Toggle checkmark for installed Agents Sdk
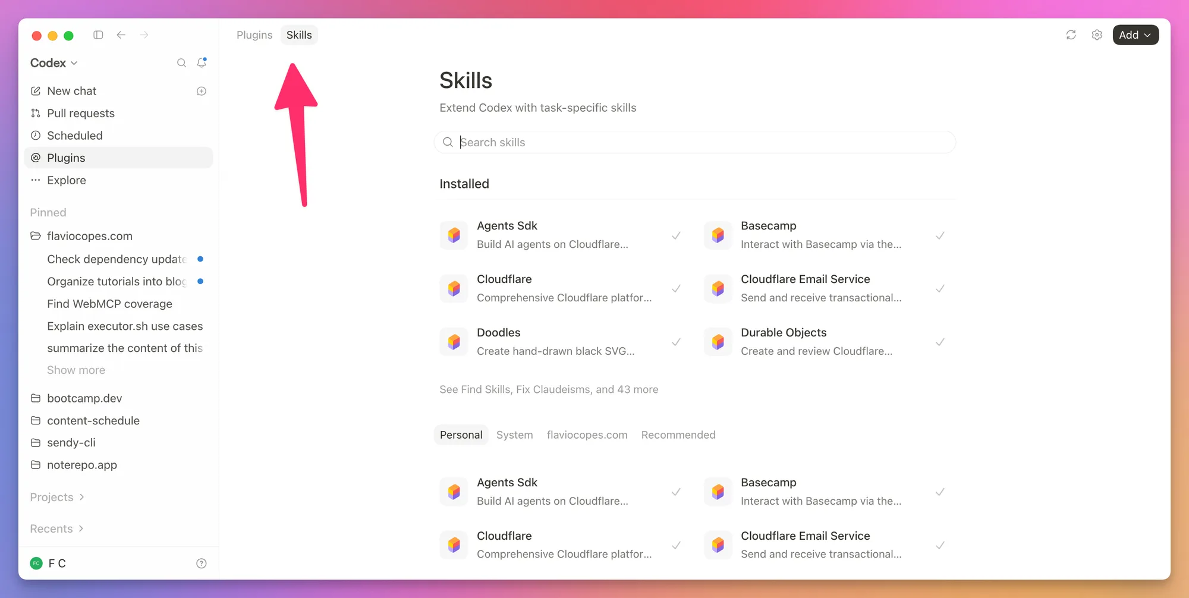The width and height of the screenshot is (1189, 598). pyautogui.click(x=677, y=235)
